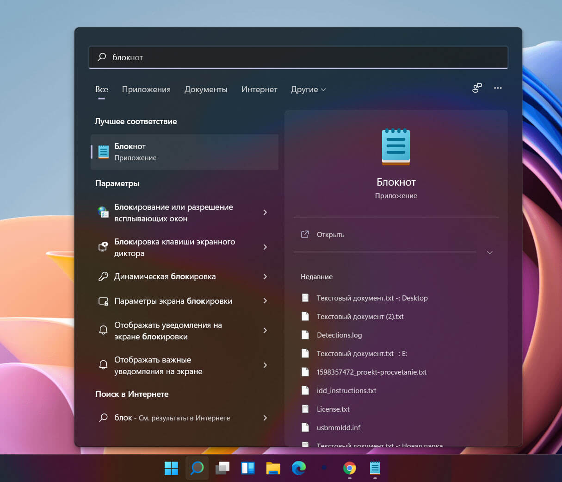Screen dimensions: 562x482
Task: Expand arrow for уведомления на экране блокировки
Action: point(265,330)
